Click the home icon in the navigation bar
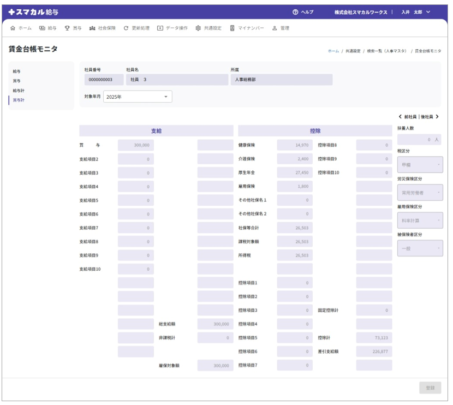 (13, 28)
